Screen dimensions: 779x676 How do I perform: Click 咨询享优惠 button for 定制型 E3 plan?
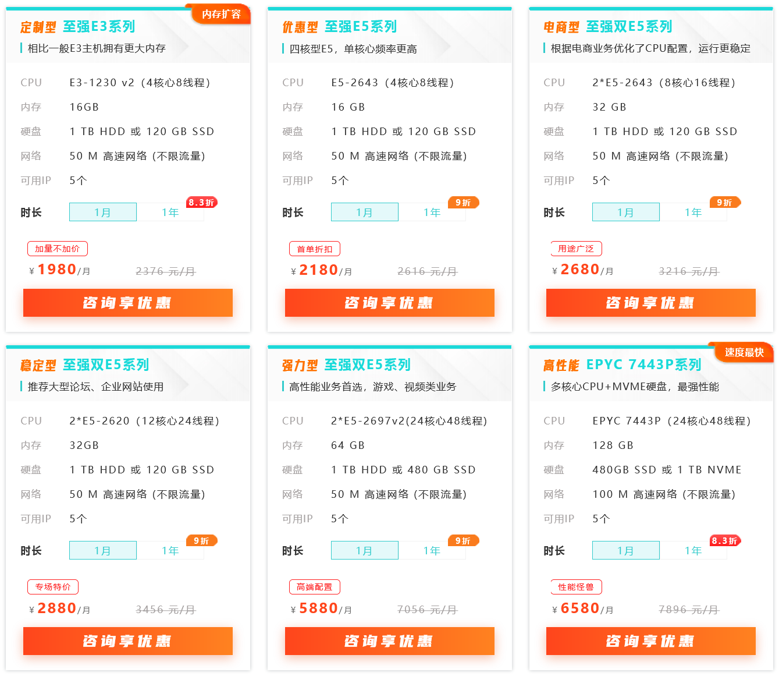point(128,303)
